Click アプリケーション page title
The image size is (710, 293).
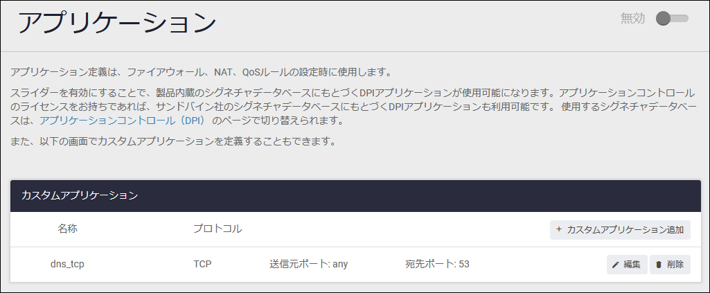coord(117,23)
